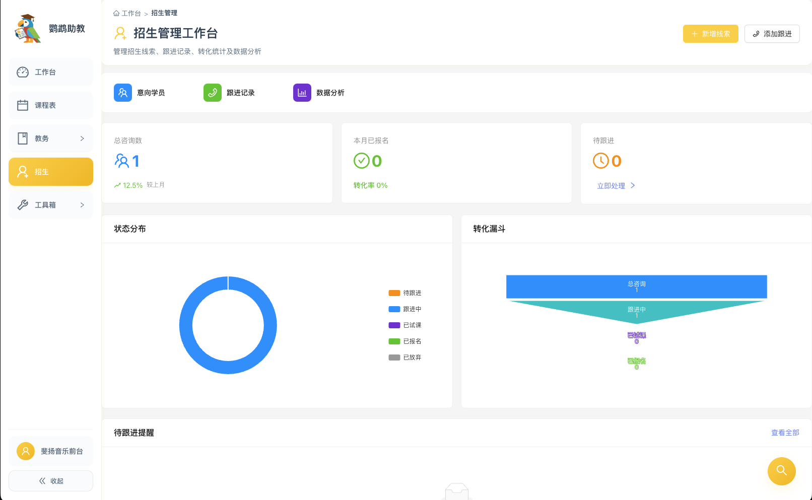Click the home icon in the breadcrumb

pyautogui.click(x=115, y=13)
